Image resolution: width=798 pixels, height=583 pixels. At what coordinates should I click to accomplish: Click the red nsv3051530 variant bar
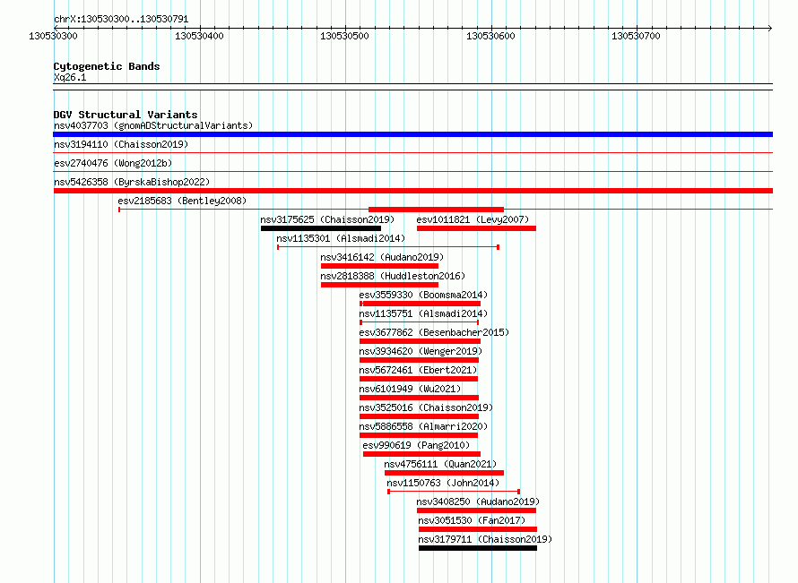478,529
